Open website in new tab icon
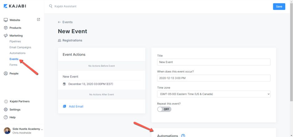 click(x=38, y=19)
